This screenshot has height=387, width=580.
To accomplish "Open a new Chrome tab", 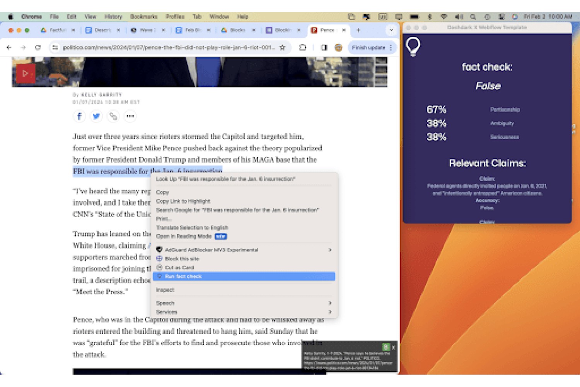I will click(358, 30).
